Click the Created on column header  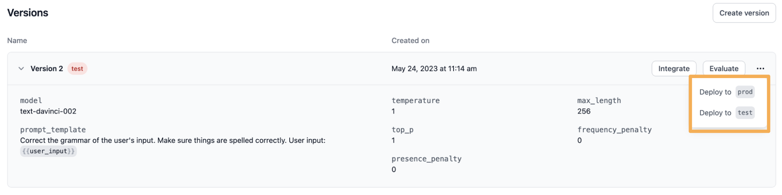point(410,41)
